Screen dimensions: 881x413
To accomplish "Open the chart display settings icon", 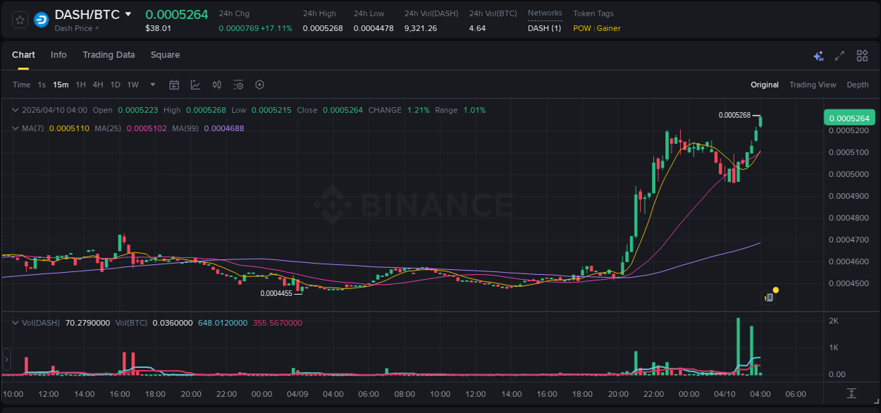I will point(238,85).
